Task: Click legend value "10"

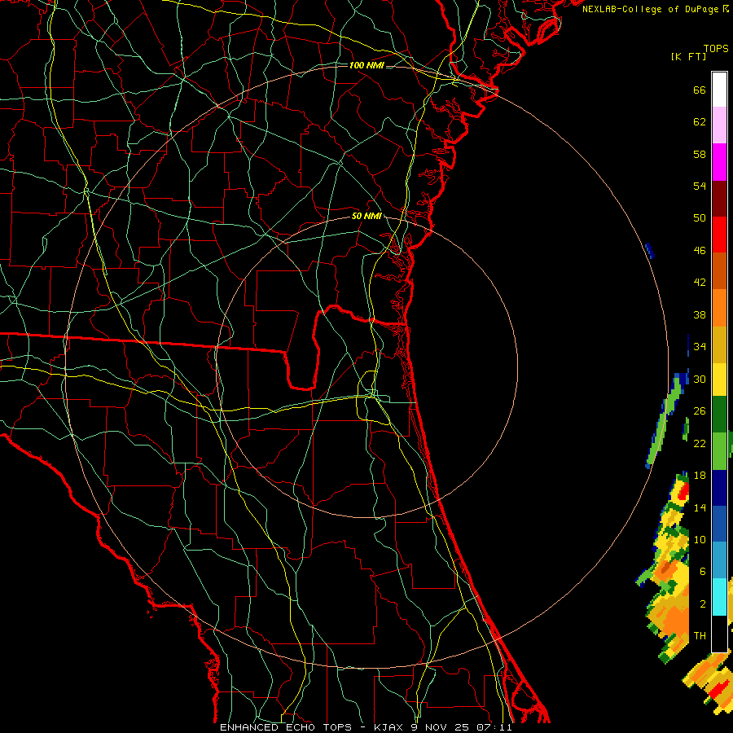Action: click(700, 540)
